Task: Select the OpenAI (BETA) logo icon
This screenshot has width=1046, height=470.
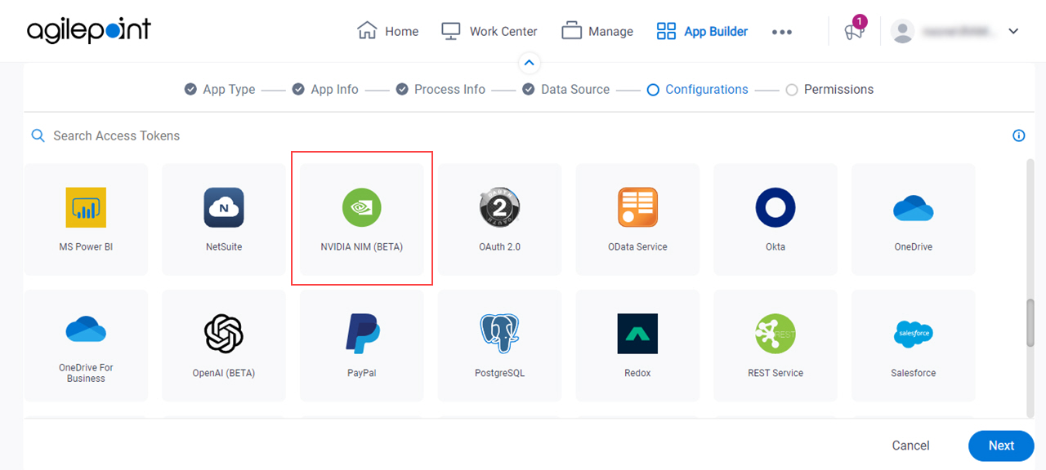Action: (x=224, y=334)
